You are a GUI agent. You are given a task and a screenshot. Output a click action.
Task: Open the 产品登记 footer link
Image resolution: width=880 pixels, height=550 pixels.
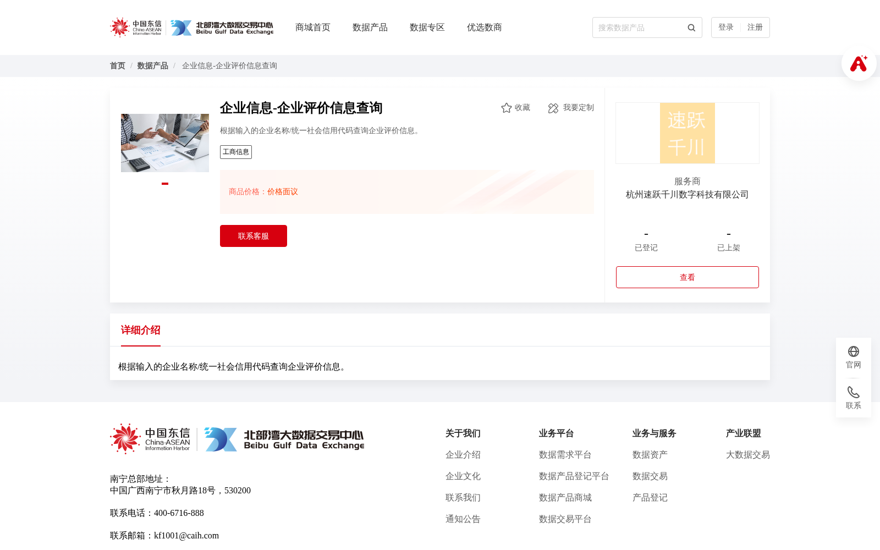pyautogui.click(x=650, y=498)
